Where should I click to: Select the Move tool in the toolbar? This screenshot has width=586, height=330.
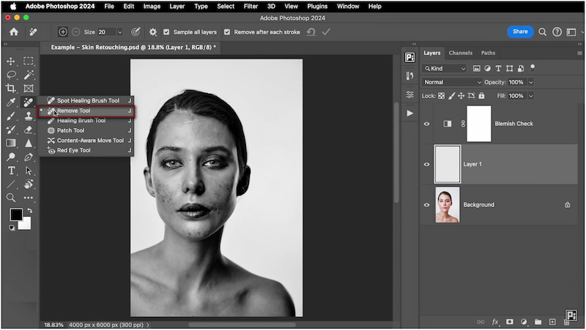[11, 61]
